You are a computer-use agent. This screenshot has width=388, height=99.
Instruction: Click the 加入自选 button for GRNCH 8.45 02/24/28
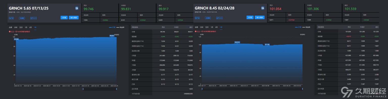[259, 18]
